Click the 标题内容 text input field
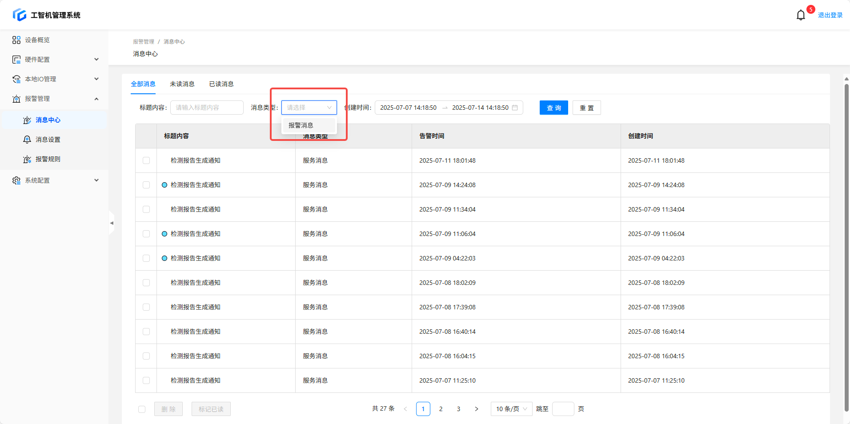This screenshot has width=850, height=424. click(x=207, y=108)
